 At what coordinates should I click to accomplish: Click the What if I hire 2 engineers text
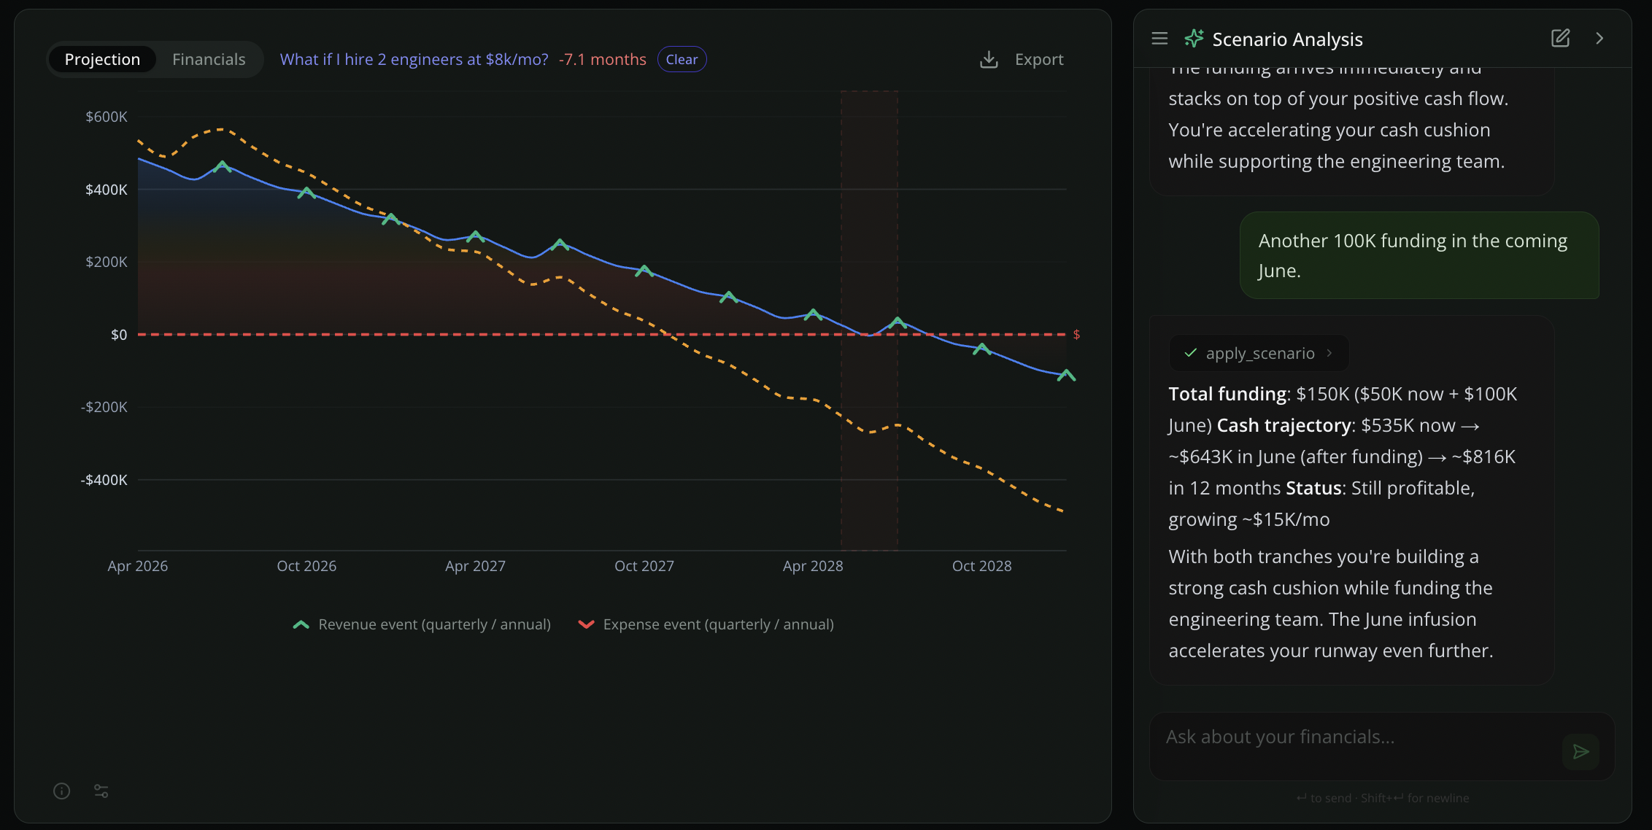tap(414, 59)
